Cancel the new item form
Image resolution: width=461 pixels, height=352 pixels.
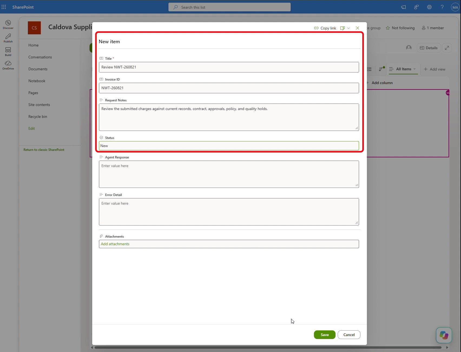(x=349, y=335)
